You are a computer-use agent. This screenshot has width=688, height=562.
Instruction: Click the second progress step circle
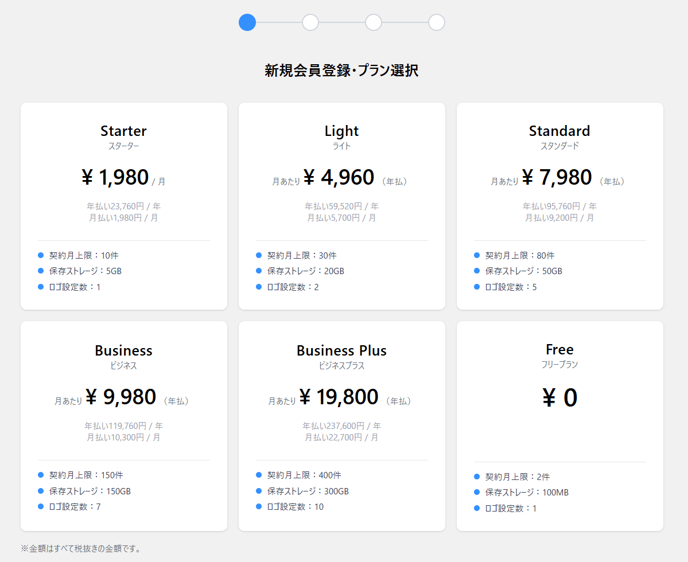[310, 22]
